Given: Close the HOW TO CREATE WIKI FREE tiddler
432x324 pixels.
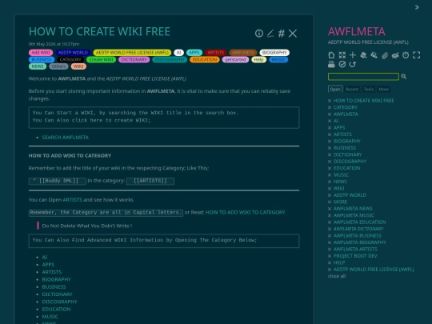Looking at the screenshot, I should pos(293,34).
